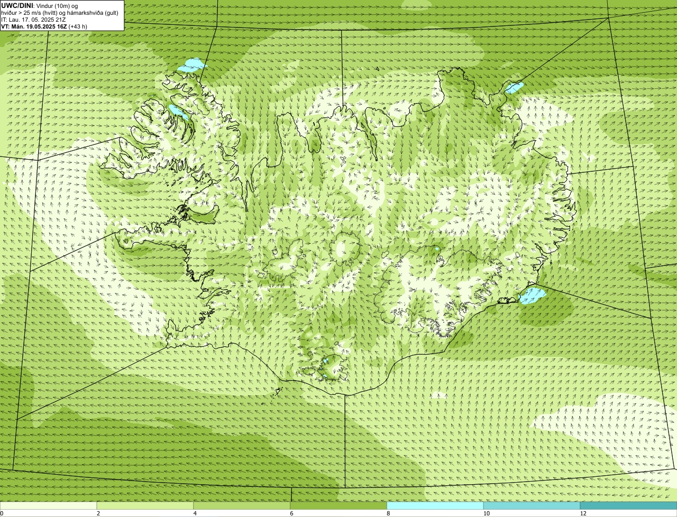
Task: Click the '0' tick label under the color bar
Action: click(x=2, y=513)
